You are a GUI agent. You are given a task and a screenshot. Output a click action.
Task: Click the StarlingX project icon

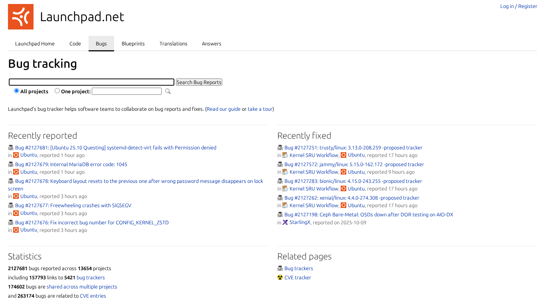coord(285,222)
